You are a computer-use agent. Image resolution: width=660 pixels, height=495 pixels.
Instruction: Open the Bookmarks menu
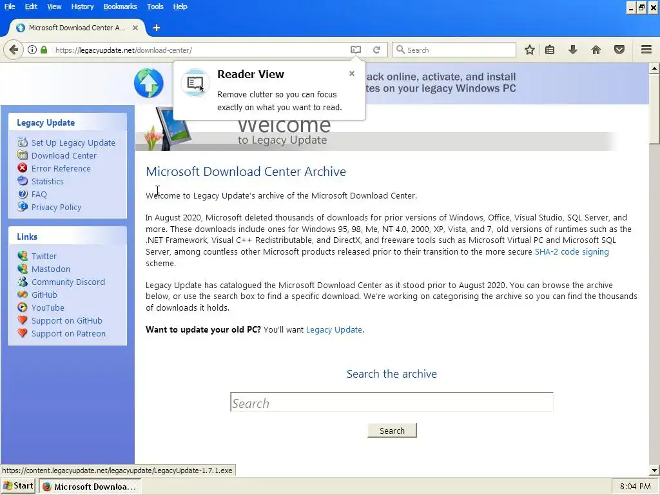point(120,6)
